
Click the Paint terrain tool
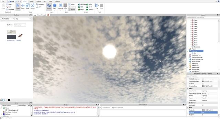81,9
